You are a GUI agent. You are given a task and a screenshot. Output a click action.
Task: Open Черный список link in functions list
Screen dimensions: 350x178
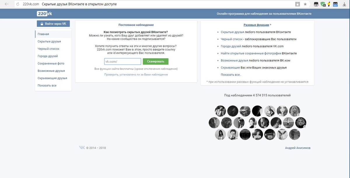(x=232, y=39)
